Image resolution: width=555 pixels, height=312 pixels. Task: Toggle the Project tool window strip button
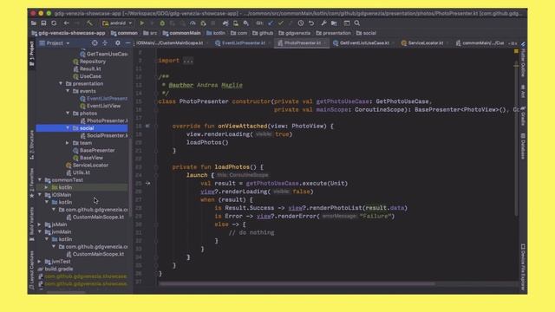[31, 54]
